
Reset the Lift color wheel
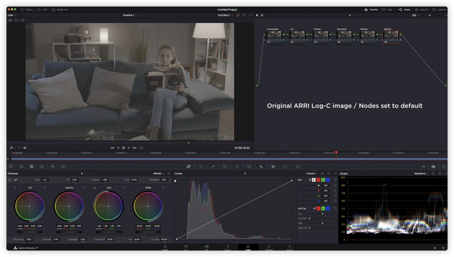(45, 188)
